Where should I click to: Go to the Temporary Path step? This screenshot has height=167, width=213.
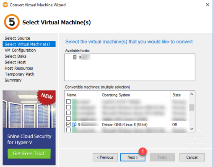(x=19, y=74)
